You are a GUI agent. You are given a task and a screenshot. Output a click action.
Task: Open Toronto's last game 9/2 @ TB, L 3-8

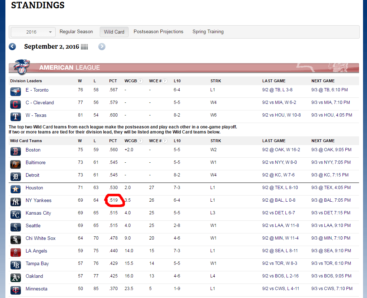point(277,90)
